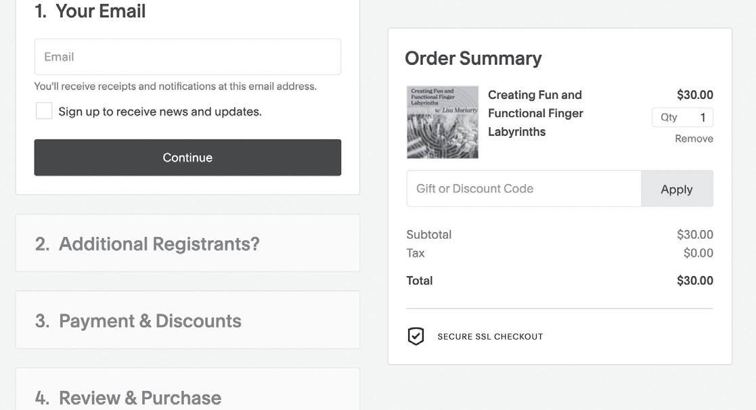
Task: Click the 'Sign up to receive news' label
Action: pos(160,112)
